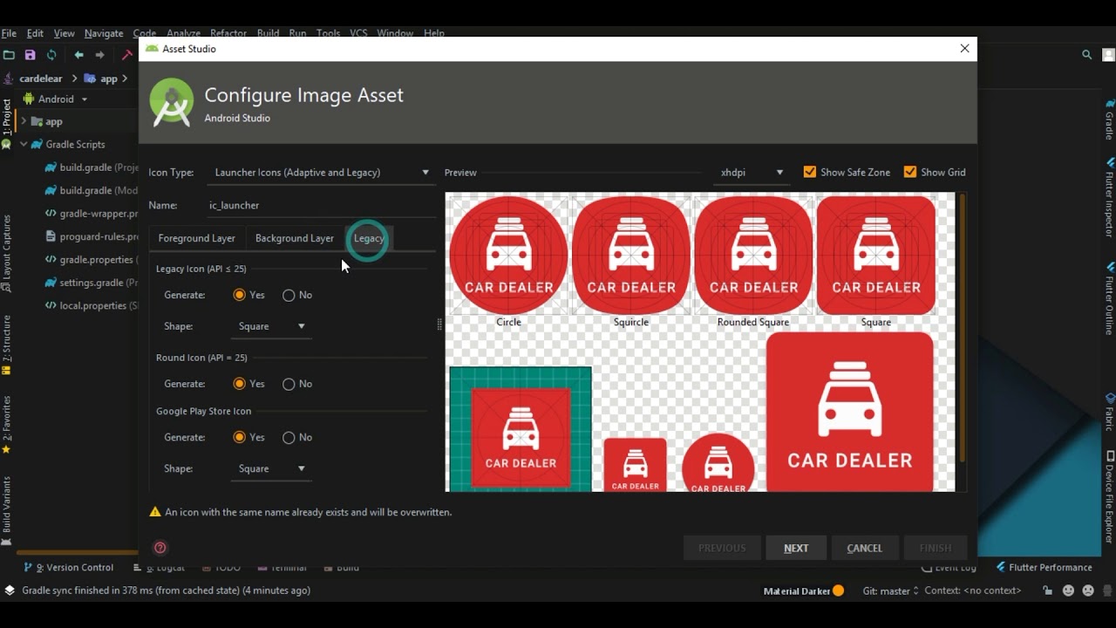Click the Cancel button
This screenshot has height=628, width=1116.
pyautogui.click(x=864, y=547)
